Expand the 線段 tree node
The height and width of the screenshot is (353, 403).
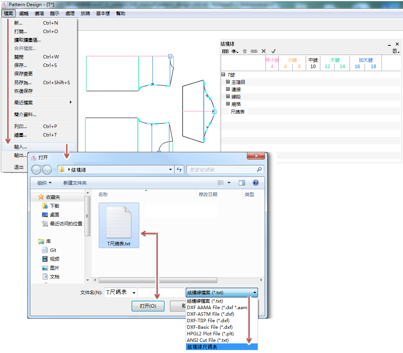228,97
